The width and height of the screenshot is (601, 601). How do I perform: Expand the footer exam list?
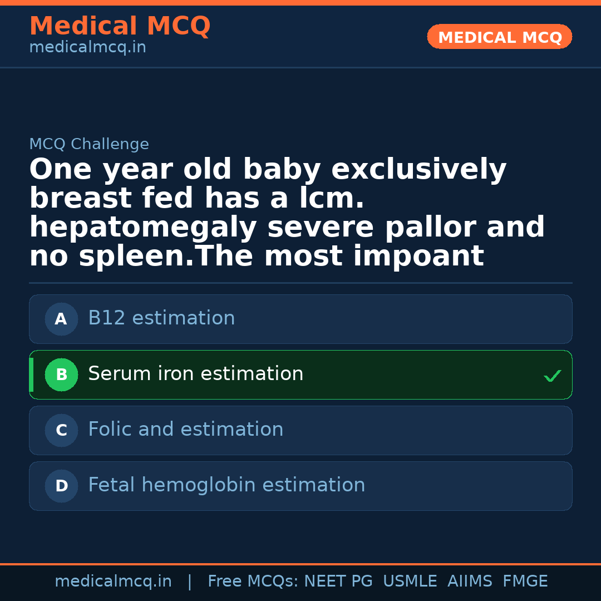tap(377, 580)
